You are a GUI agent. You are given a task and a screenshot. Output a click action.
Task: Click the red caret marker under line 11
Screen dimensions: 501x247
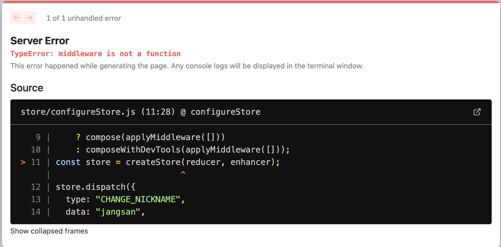tap(183, 173)
